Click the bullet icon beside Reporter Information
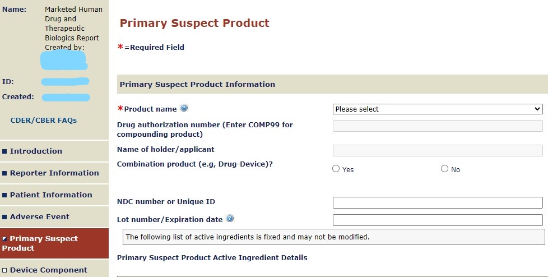The image size is (548, 277). point(5,173)
